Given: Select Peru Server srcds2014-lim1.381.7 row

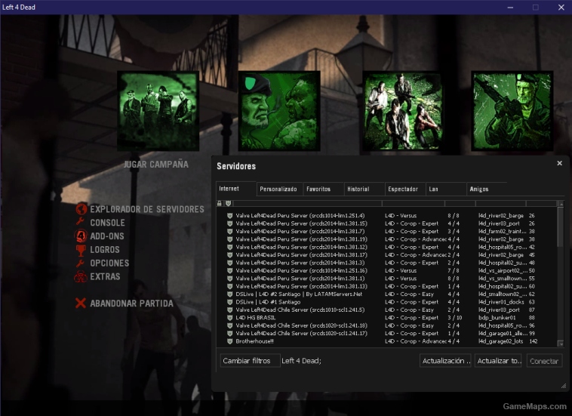Looking at the screenshot, I should tap(386, 231).
